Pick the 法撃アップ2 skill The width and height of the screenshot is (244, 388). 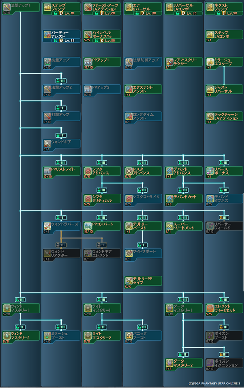pyautogui.click(x=62, y=91)
